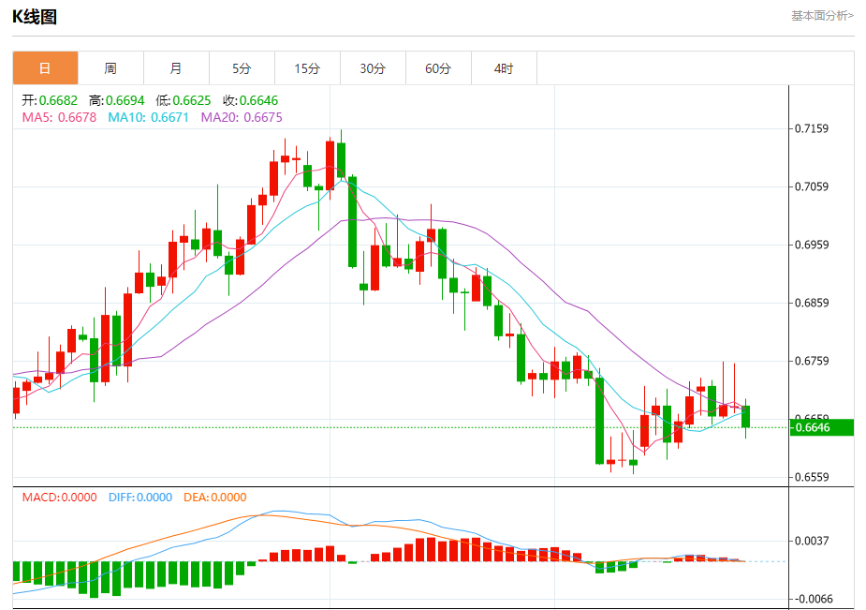Viewport: 866px width, 610px height.
Task: Open the 5分 interval tab
Action: [242, 68]
